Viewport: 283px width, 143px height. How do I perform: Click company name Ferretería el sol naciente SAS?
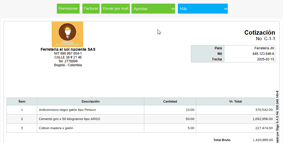68,49
